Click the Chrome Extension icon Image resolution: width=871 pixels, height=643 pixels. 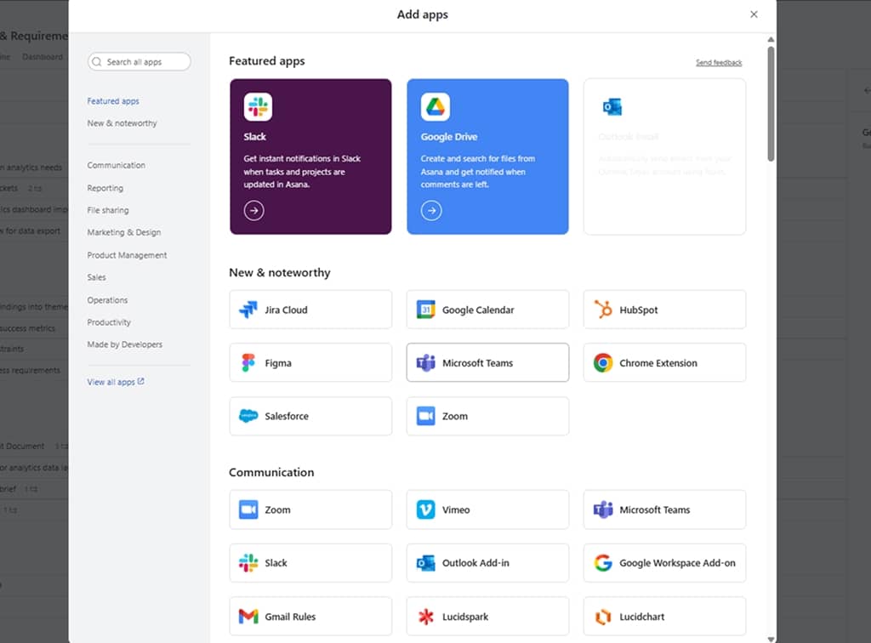point(603,362)
